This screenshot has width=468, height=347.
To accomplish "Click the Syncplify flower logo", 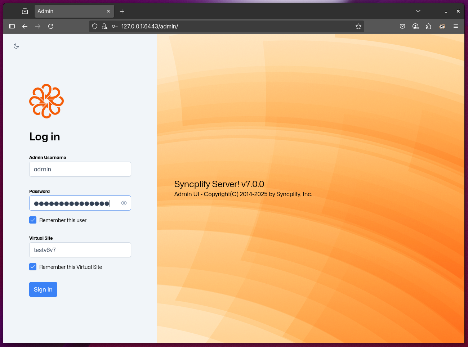I will [x=46, y=101].
